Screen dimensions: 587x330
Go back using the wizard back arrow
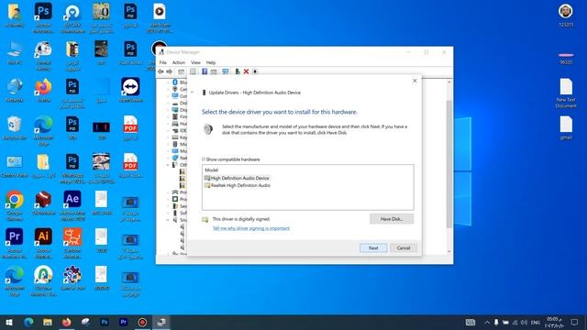tap(193, 93)
